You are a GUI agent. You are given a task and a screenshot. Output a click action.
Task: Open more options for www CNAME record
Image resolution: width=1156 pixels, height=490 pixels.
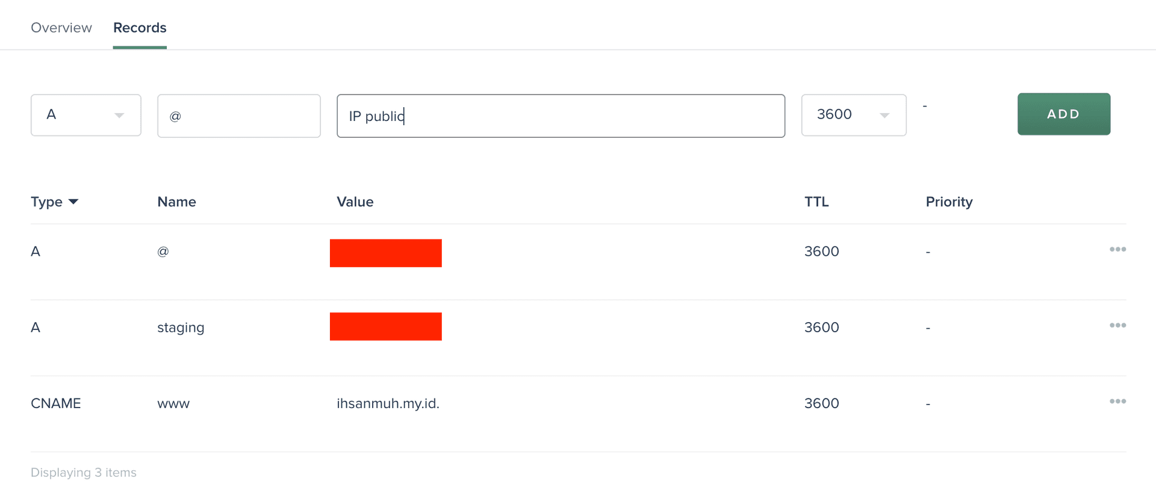[1117, 401]
